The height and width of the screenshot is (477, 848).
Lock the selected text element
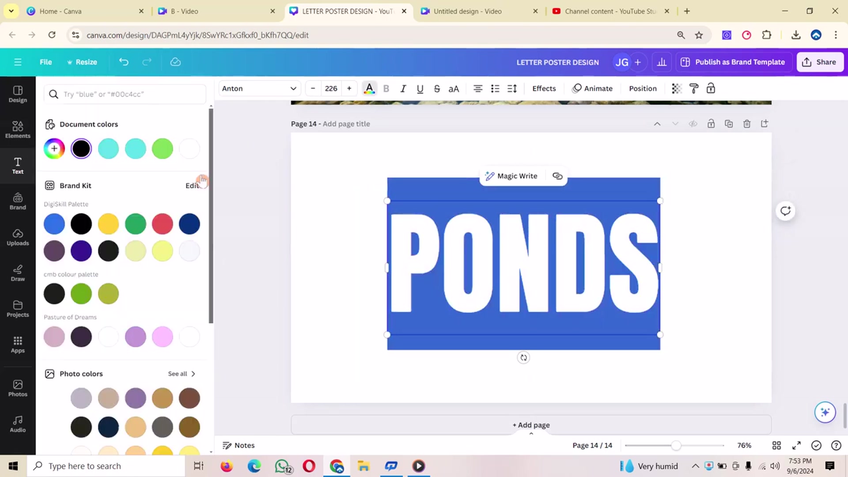(x=711, y=88)
